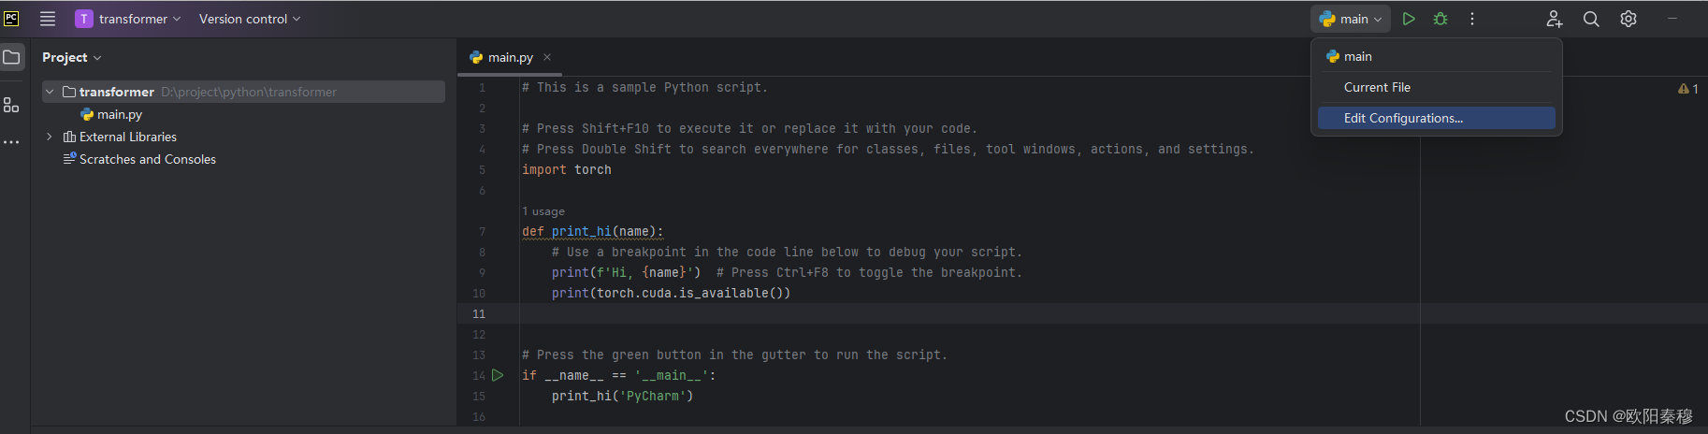
Task: Click the if __name__ == '__main__' line
Action: click(x=619, y=375)
